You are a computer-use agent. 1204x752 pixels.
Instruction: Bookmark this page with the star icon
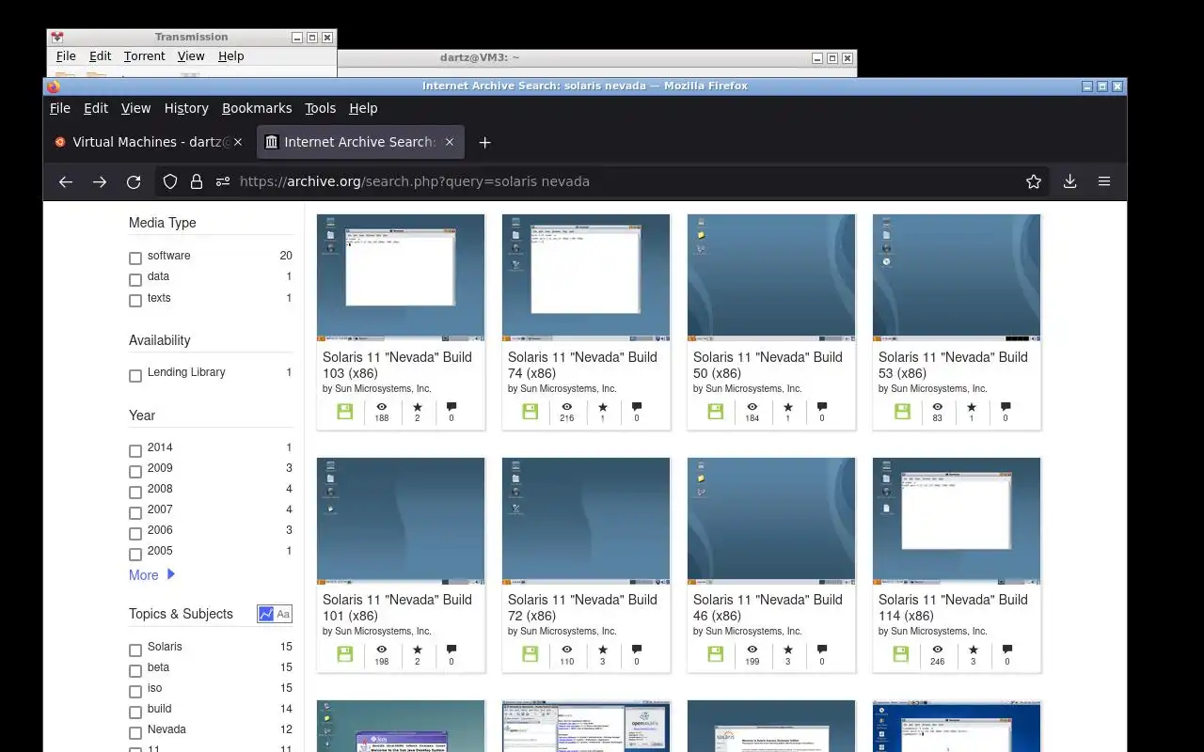pos(1034,182)
